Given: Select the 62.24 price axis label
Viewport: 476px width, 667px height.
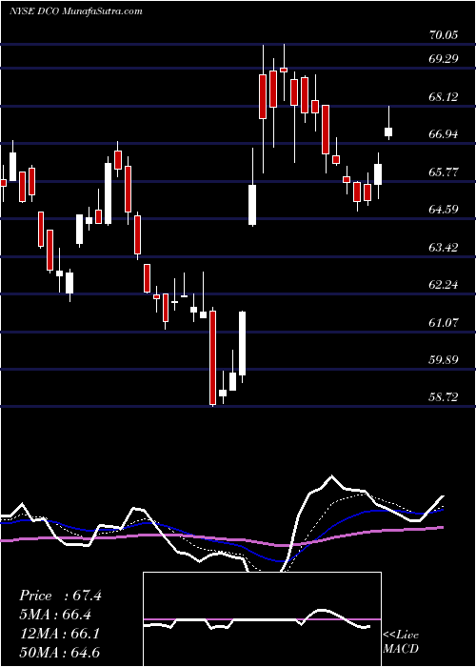Looking at the screenshot, I should [x=444, y=285].
